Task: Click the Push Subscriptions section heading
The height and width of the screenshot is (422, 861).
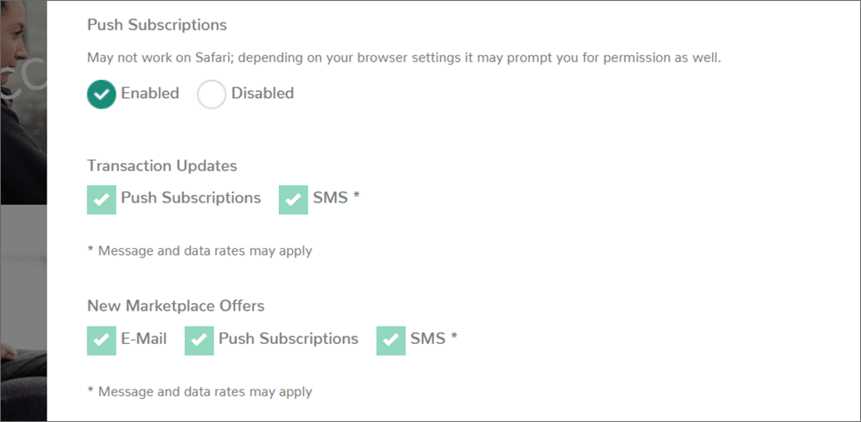Action: [x=157, y=25]
